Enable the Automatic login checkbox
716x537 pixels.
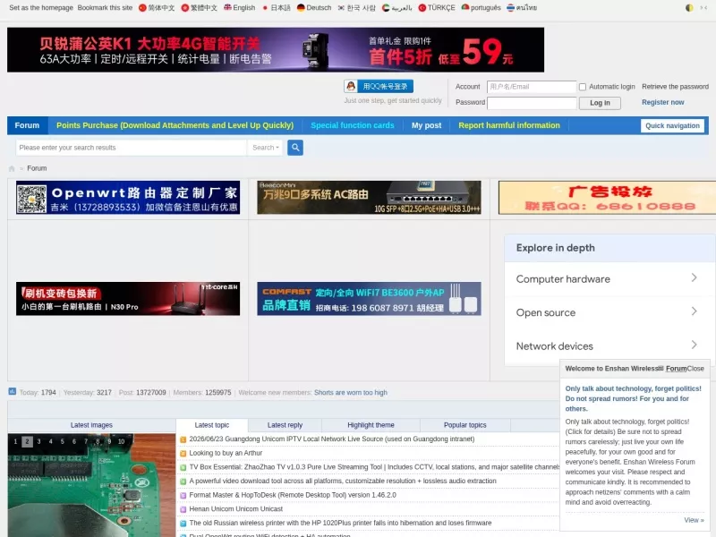(583, 87)
